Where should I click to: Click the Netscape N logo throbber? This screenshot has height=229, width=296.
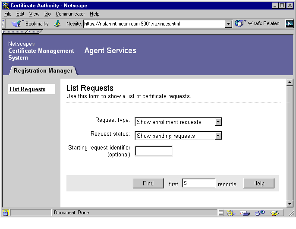click(x=290, y=24)
